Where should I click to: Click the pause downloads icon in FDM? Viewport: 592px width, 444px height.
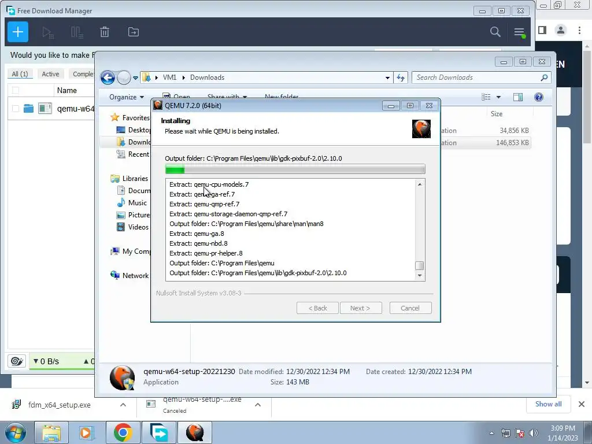click(77, 32)
